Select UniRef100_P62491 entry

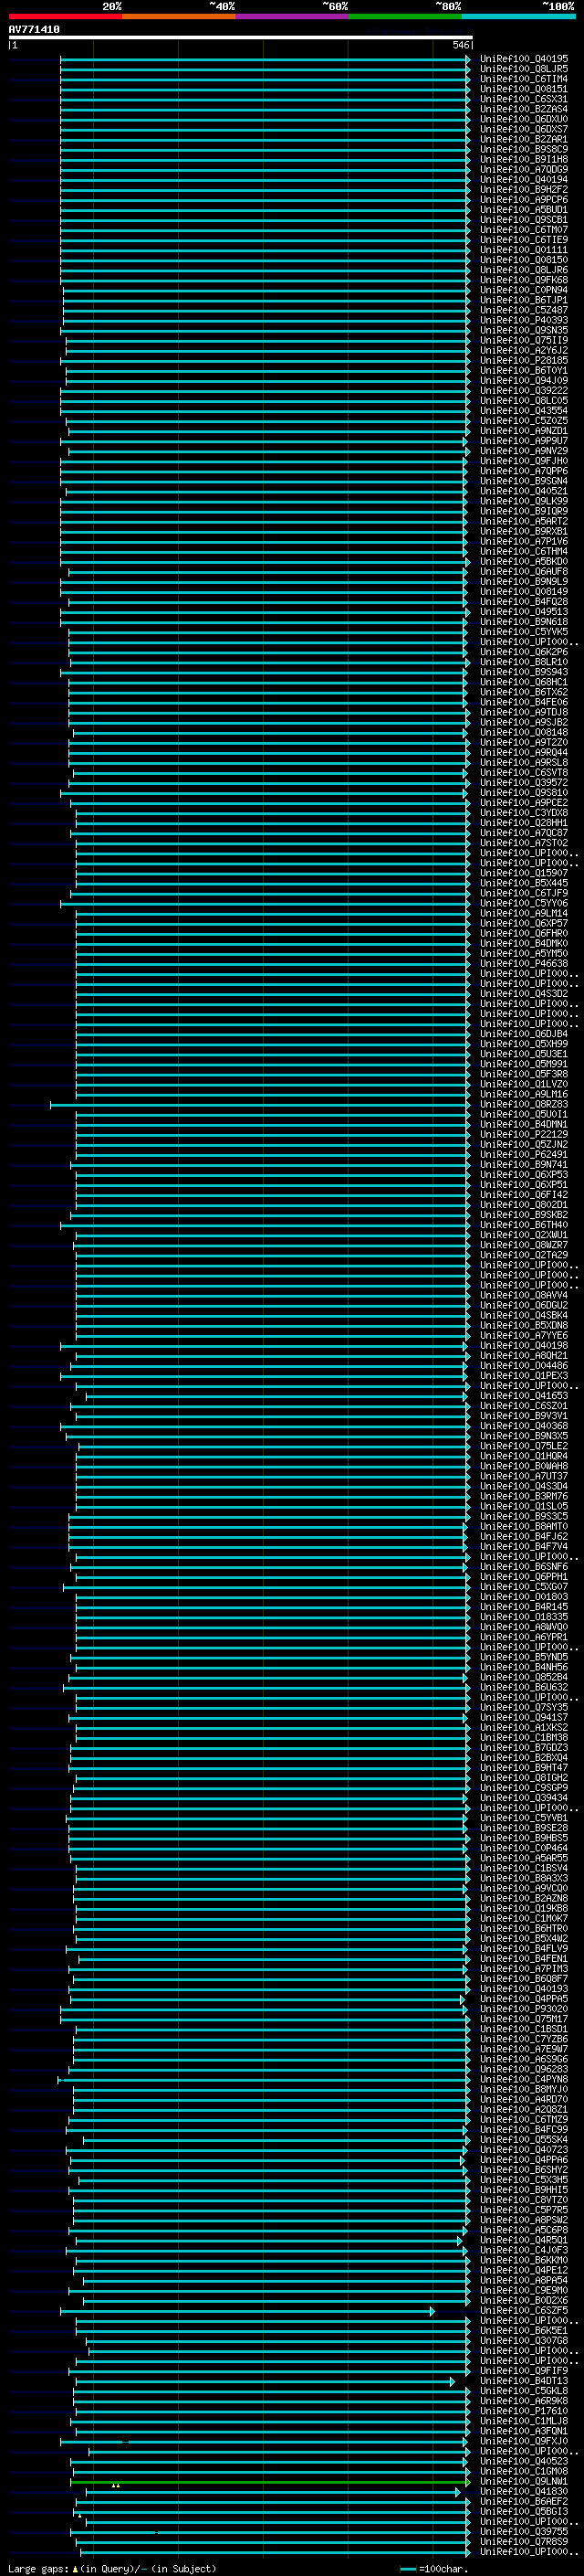(x=524, y=1155)
